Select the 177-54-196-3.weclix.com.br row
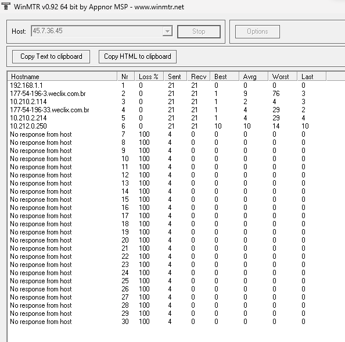This screenshot has height=342, width=345. tap(167, 94)
